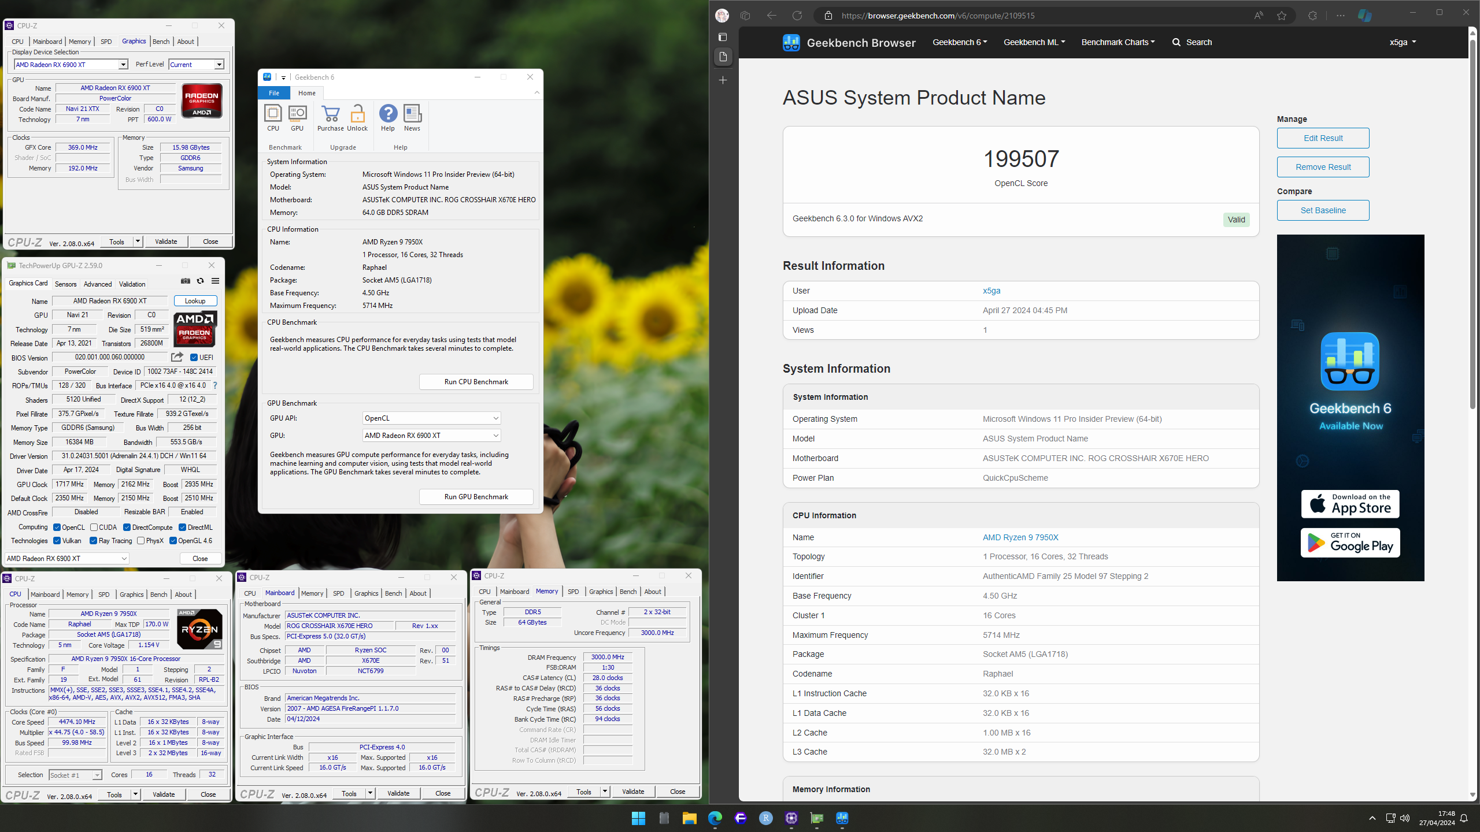The height and width of the screenshot is (832, 1480).
Task: Toggle the UEFI checkbox in GPU-Z
Action: pos(194,358)
